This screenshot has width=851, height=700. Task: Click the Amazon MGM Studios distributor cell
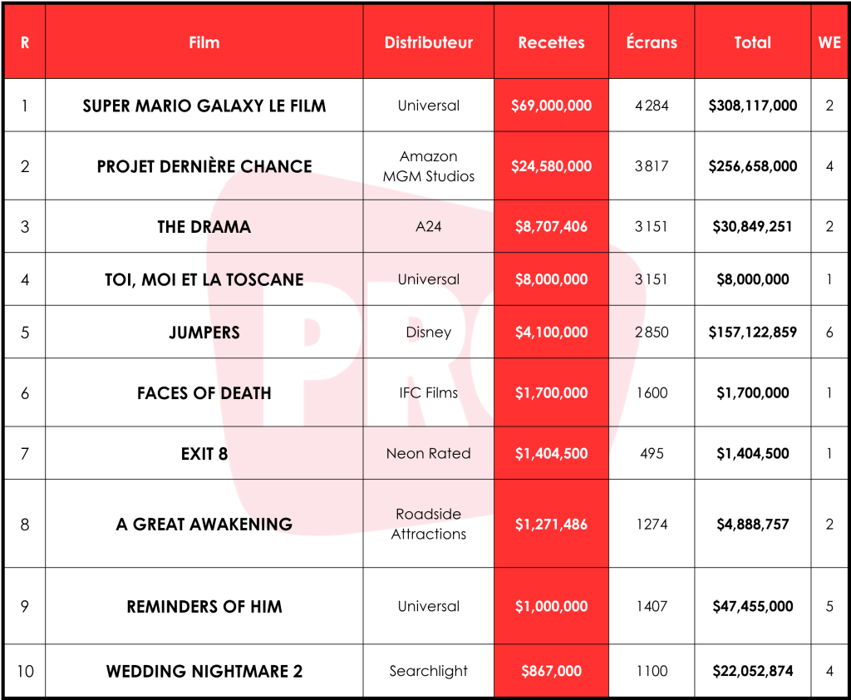click(x=428, y=166)
